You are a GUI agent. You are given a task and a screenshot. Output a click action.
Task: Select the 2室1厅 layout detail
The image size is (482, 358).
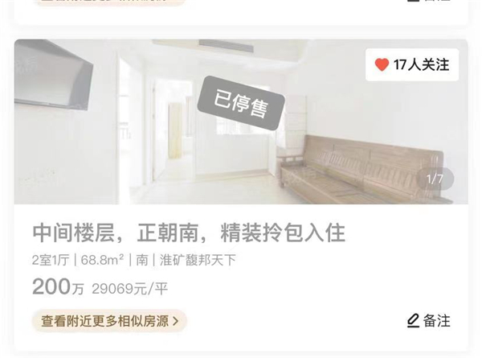point(51,261)
